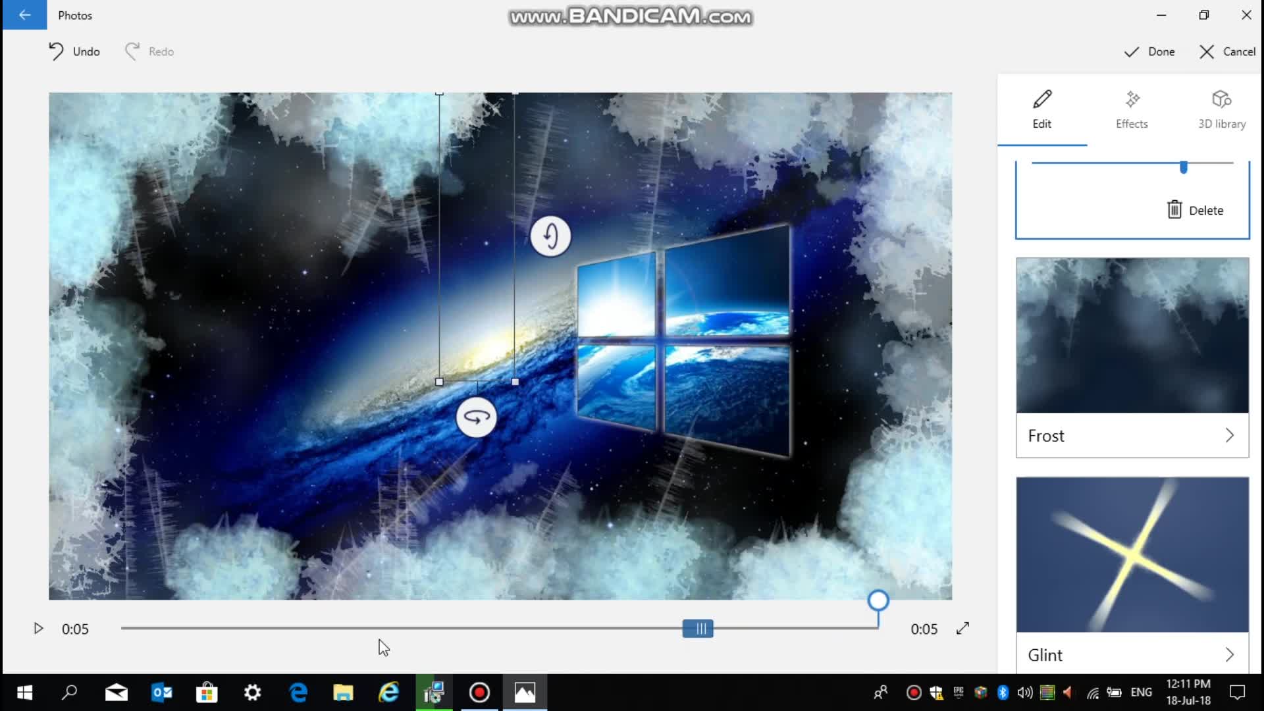
Task: Expand the Glint effect chevron
Action: 1229,654
